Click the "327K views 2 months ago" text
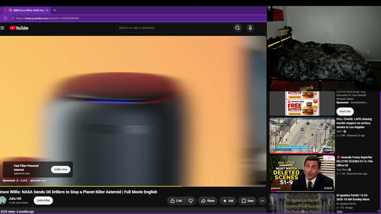Viewport: 381px width, 214px height. coord(17,212)
